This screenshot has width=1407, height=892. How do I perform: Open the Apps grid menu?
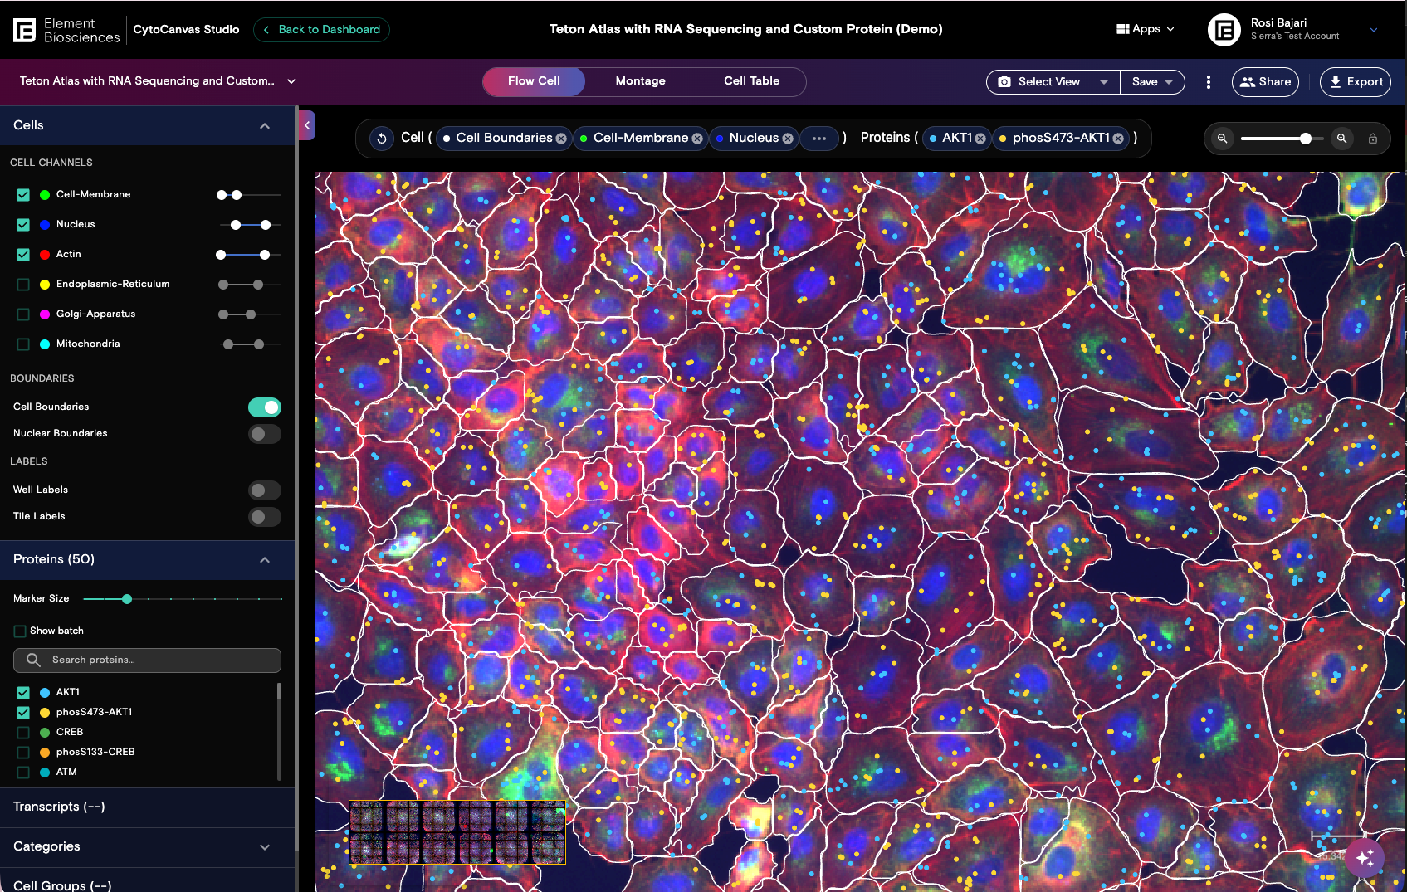(x=1146, y=29)
